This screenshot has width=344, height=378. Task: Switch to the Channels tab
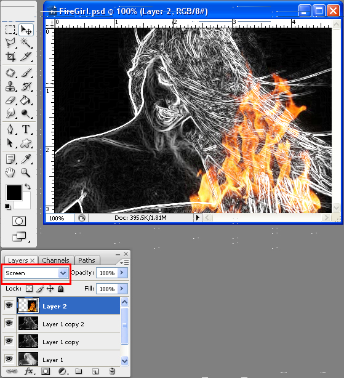(55, 260)
